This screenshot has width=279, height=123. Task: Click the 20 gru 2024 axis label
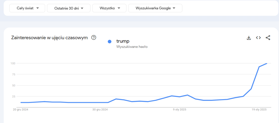(x=21, y=110)
